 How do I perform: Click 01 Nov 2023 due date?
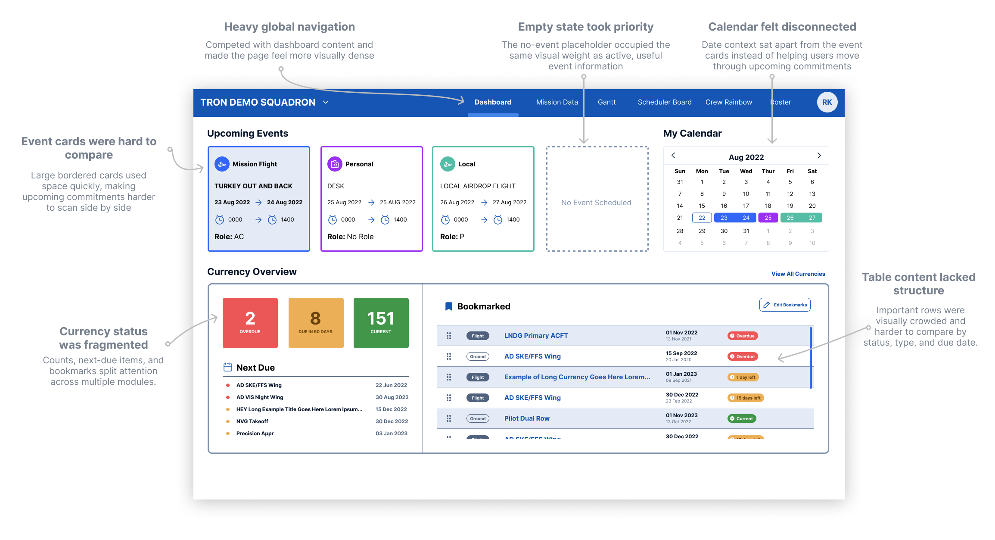coord(682,415)
